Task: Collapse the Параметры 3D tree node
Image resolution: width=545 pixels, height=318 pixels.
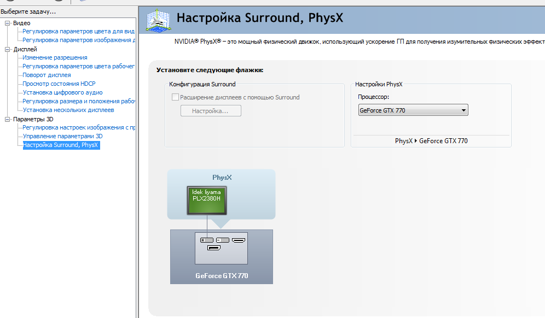Action: 8,119
